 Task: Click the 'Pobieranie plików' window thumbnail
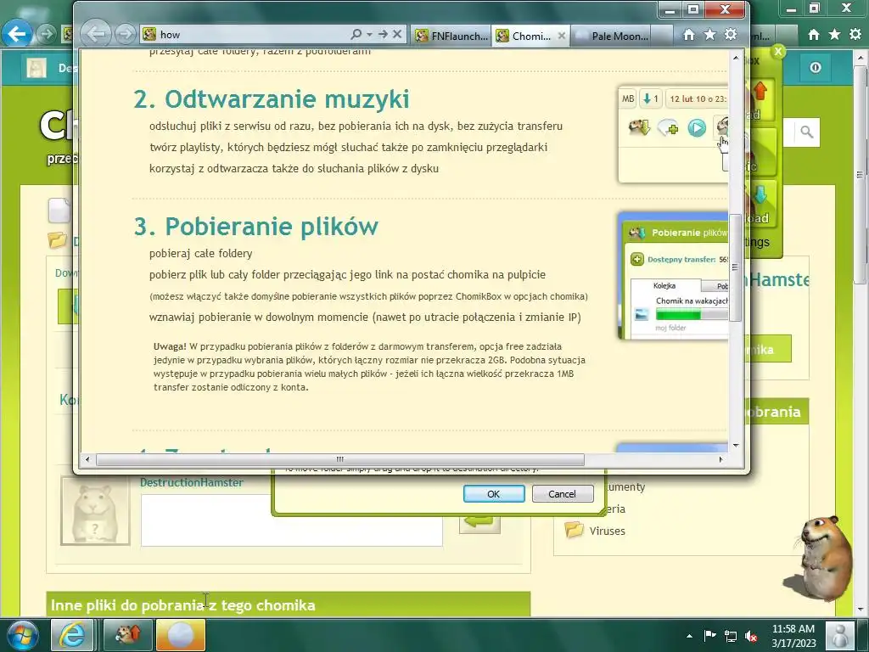673,276
